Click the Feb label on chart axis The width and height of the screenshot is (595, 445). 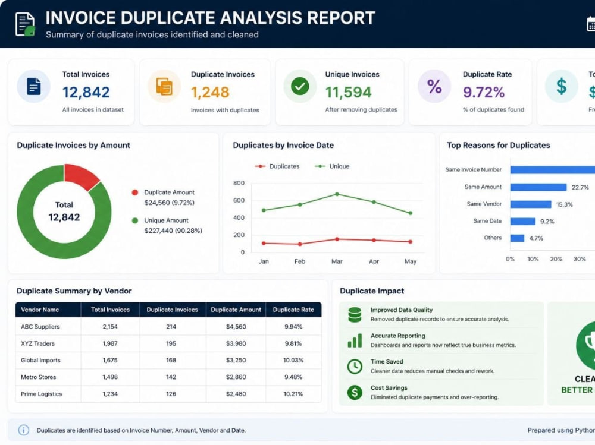click(x=300, y=261)
